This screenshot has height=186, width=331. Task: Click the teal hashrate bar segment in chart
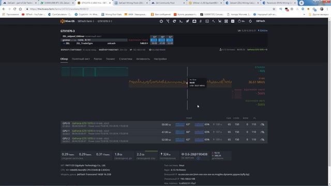pyautogui.click(x=95, y=72)
